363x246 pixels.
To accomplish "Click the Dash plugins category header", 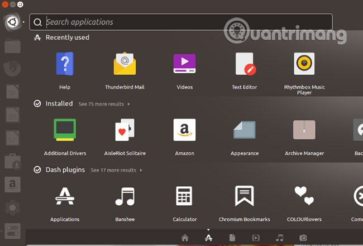I will point(65,170).
